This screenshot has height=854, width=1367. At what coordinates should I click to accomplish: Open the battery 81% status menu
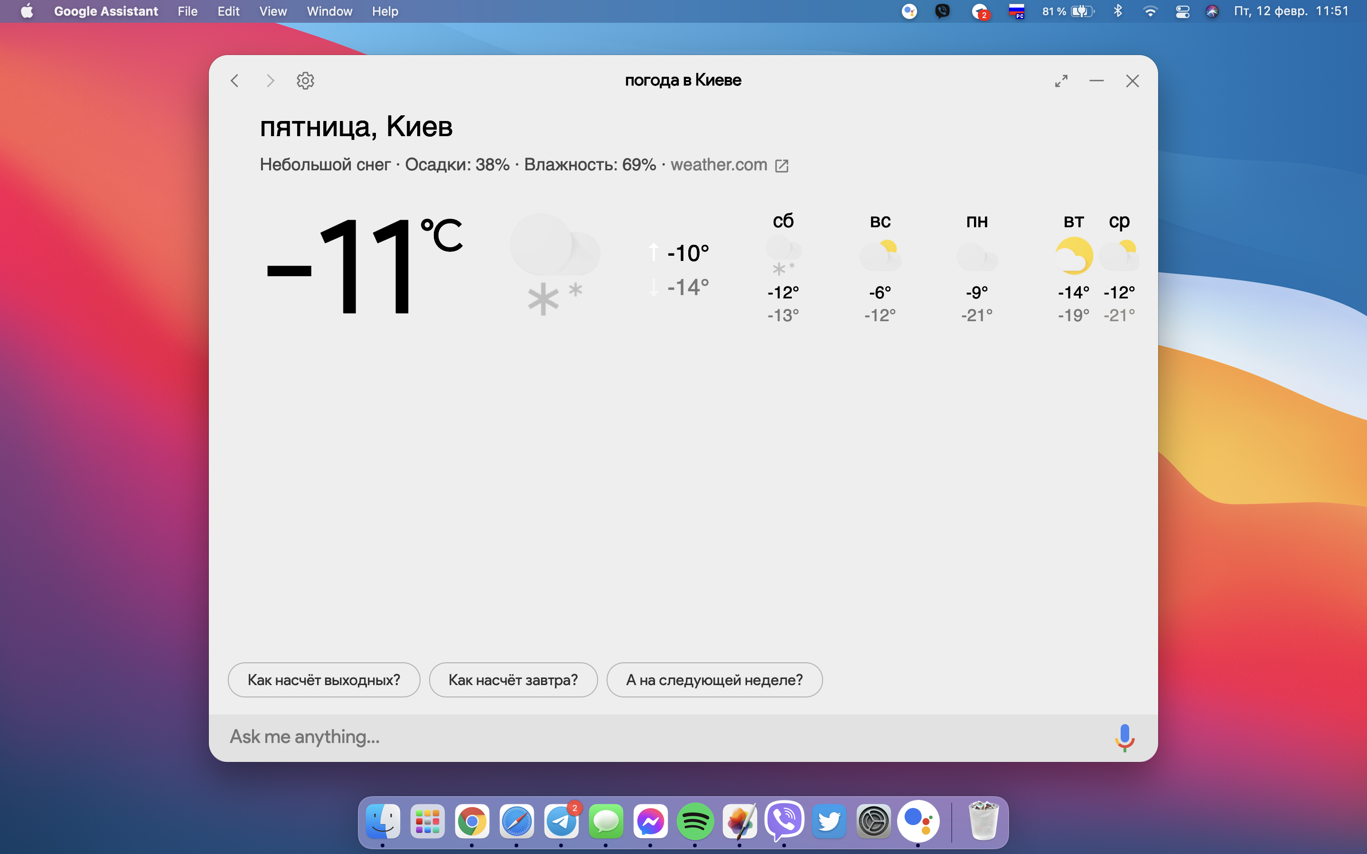[x=1067, y=11]
